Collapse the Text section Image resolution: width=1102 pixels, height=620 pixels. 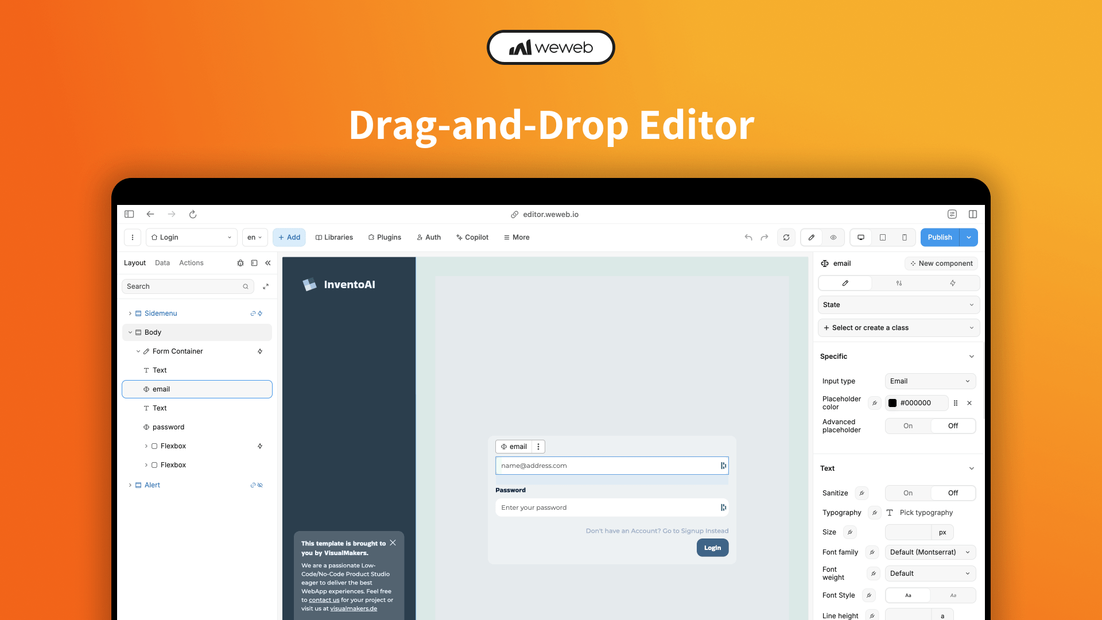[972, 468]
